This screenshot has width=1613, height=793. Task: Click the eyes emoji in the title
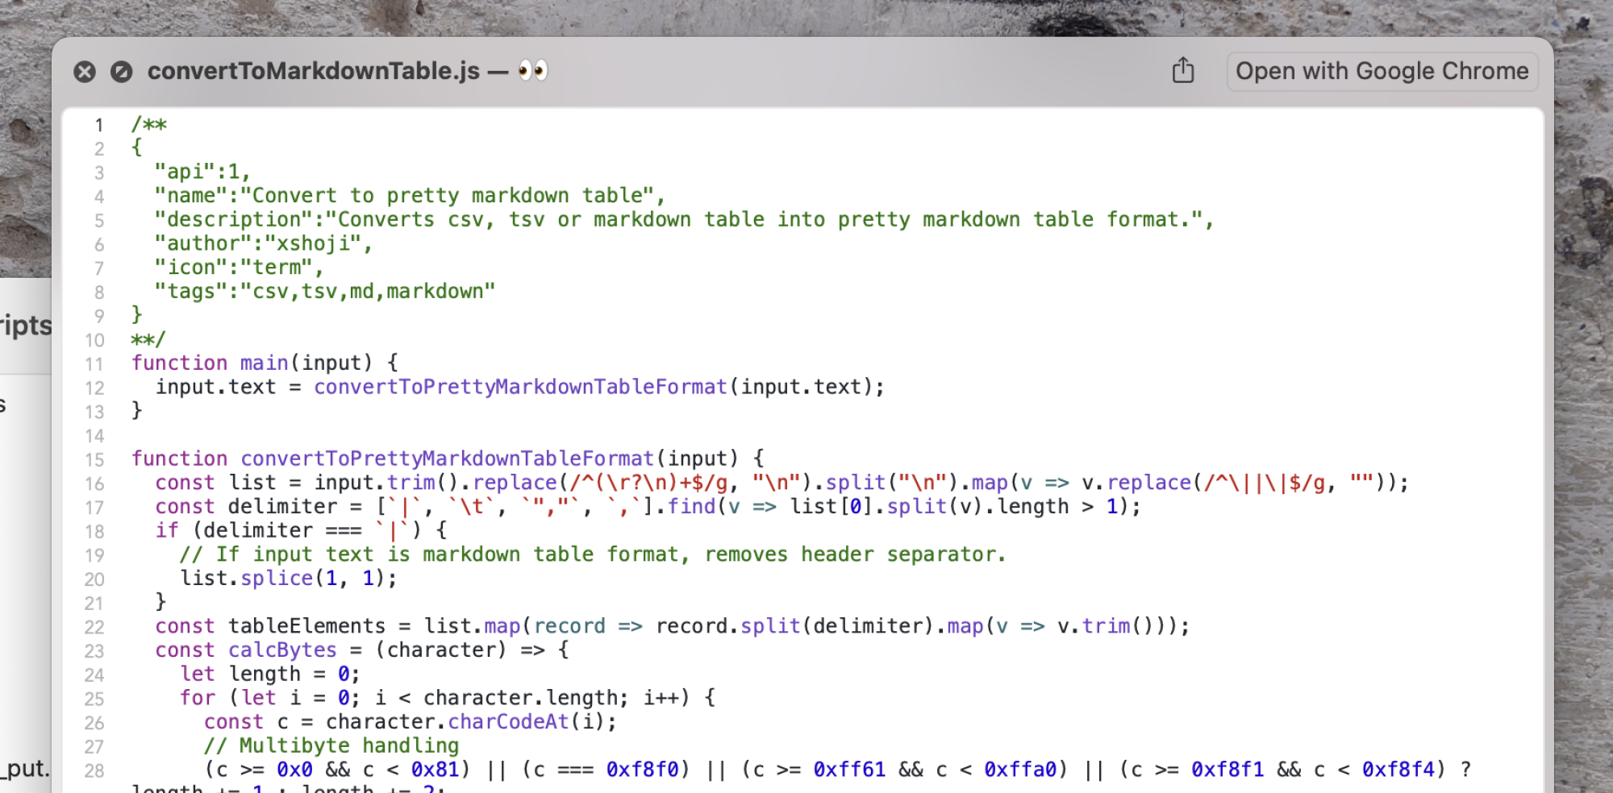click(x=533, y=71)
